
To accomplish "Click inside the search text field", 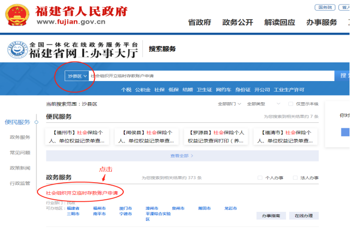I will tap(212, 76).
